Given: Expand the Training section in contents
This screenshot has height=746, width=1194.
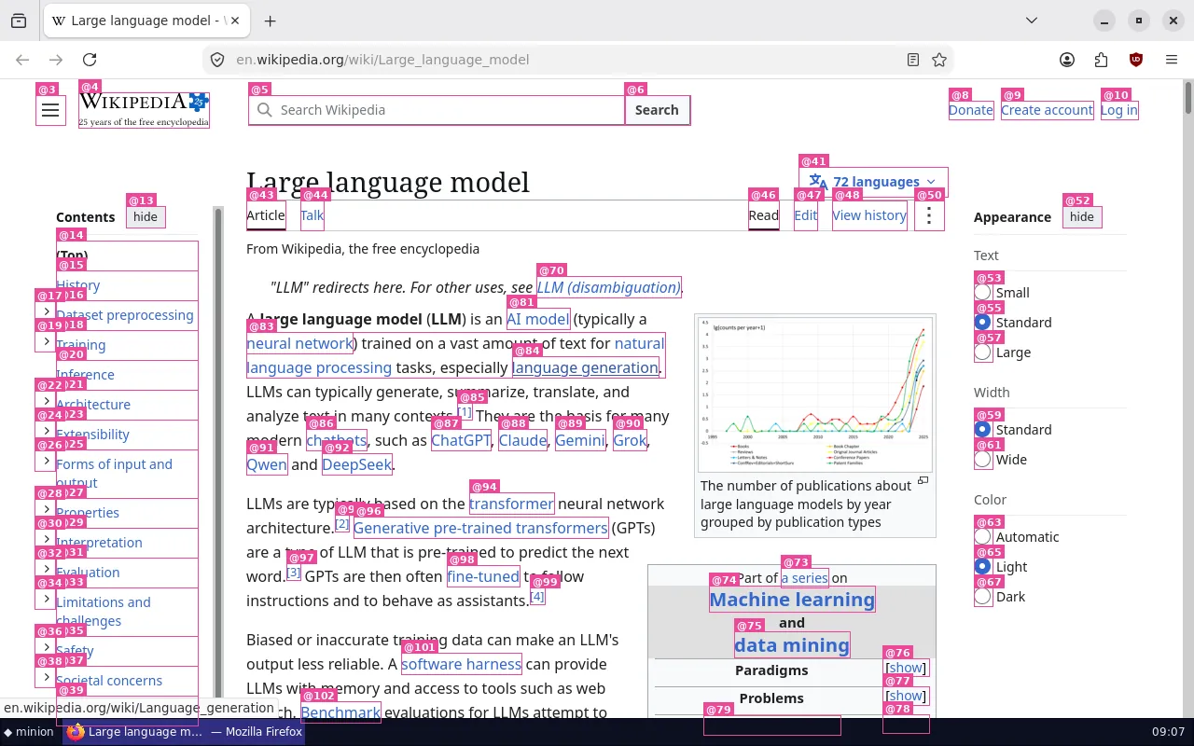Looking at the screenshot, I should (47, 341).
